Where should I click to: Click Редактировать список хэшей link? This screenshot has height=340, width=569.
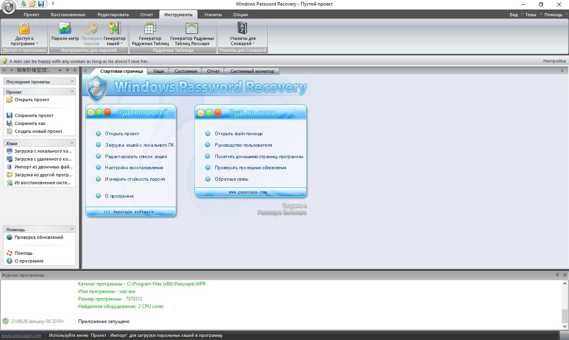pos(136,157)
